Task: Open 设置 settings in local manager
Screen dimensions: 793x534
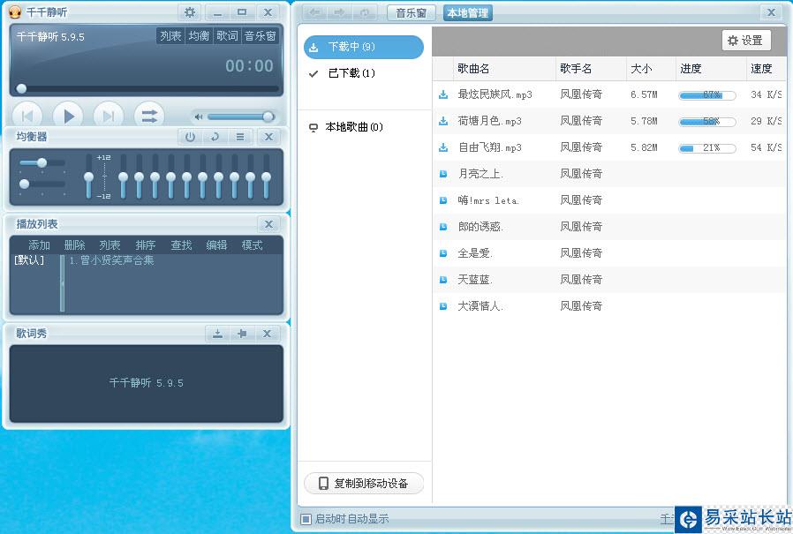Action: (746, 41)
